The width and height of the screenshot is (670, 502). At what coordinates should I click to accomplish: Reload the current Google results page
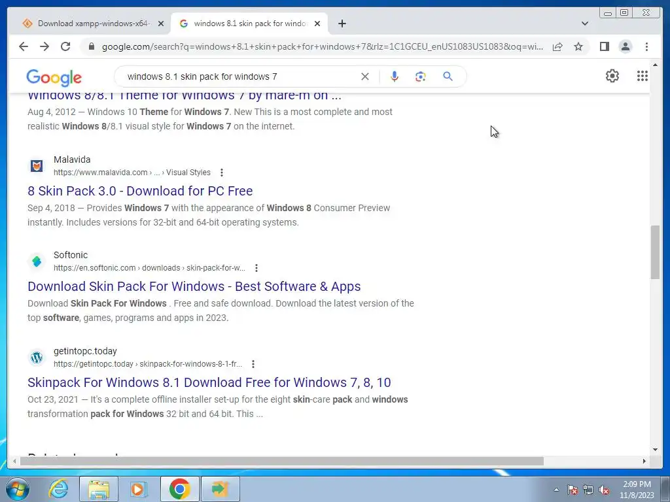coord(65,46)
